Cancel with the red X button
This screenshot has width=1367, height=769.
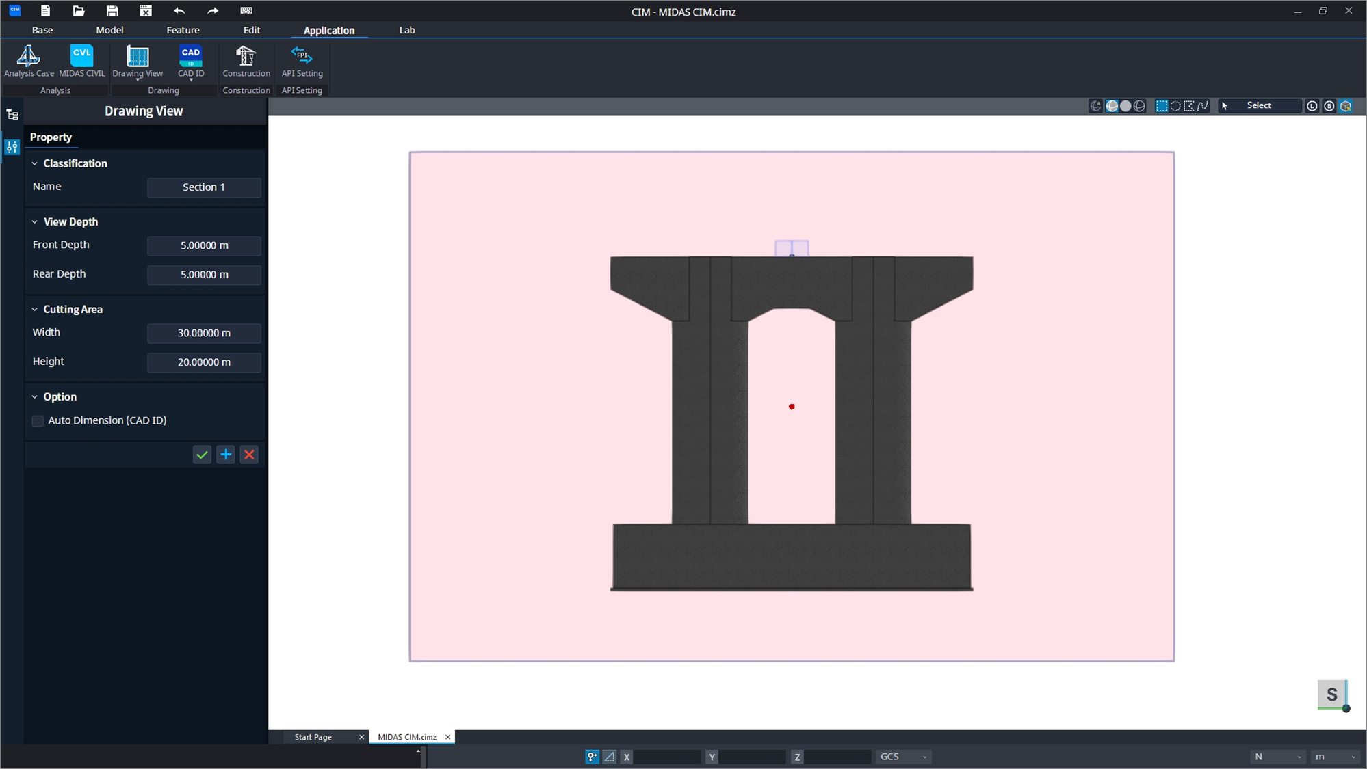click(x=250, y=455)
